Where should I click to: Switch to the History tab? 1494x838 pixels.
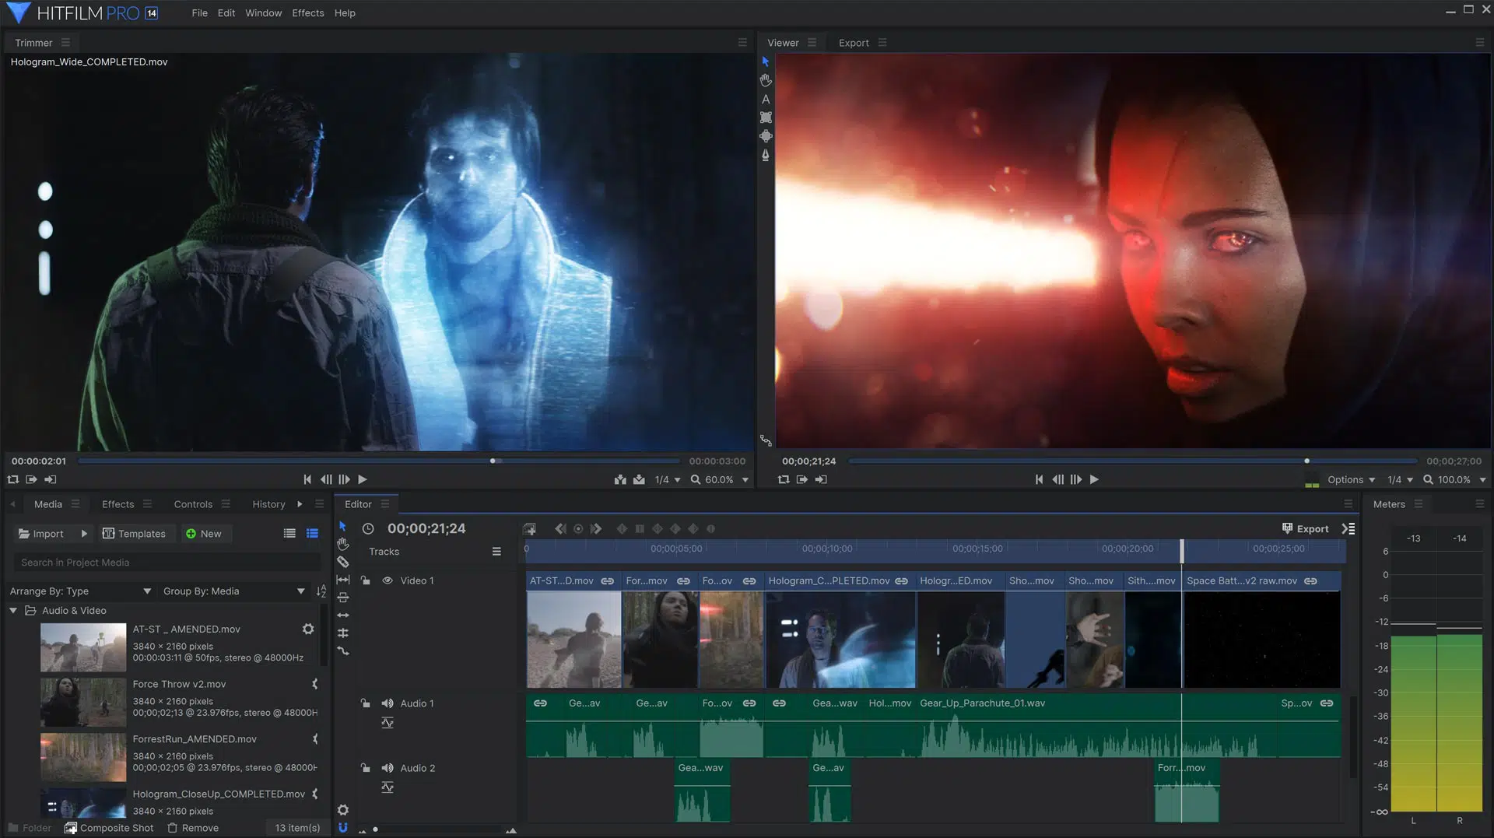click(268, 504)
